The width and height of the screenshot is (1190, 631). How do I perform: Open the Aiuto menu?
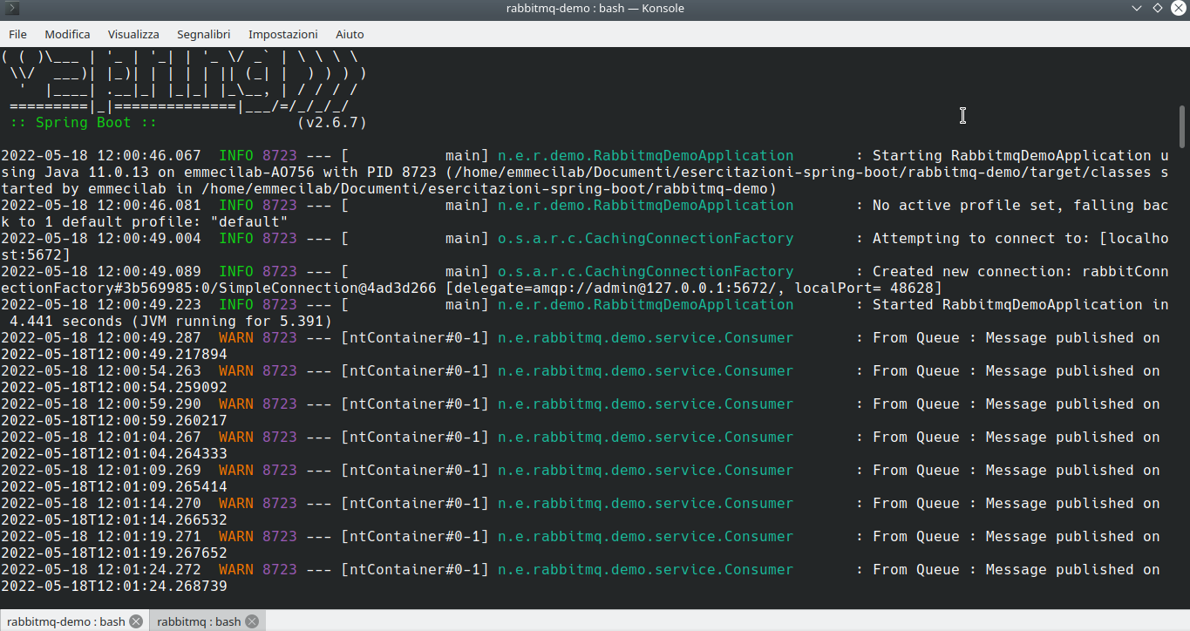point(350,34)
